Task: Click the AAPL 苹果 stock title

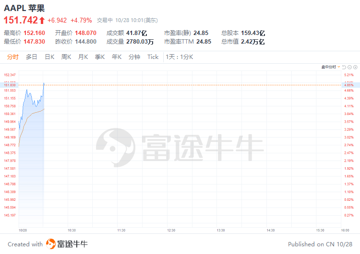Action: [24, 8]
